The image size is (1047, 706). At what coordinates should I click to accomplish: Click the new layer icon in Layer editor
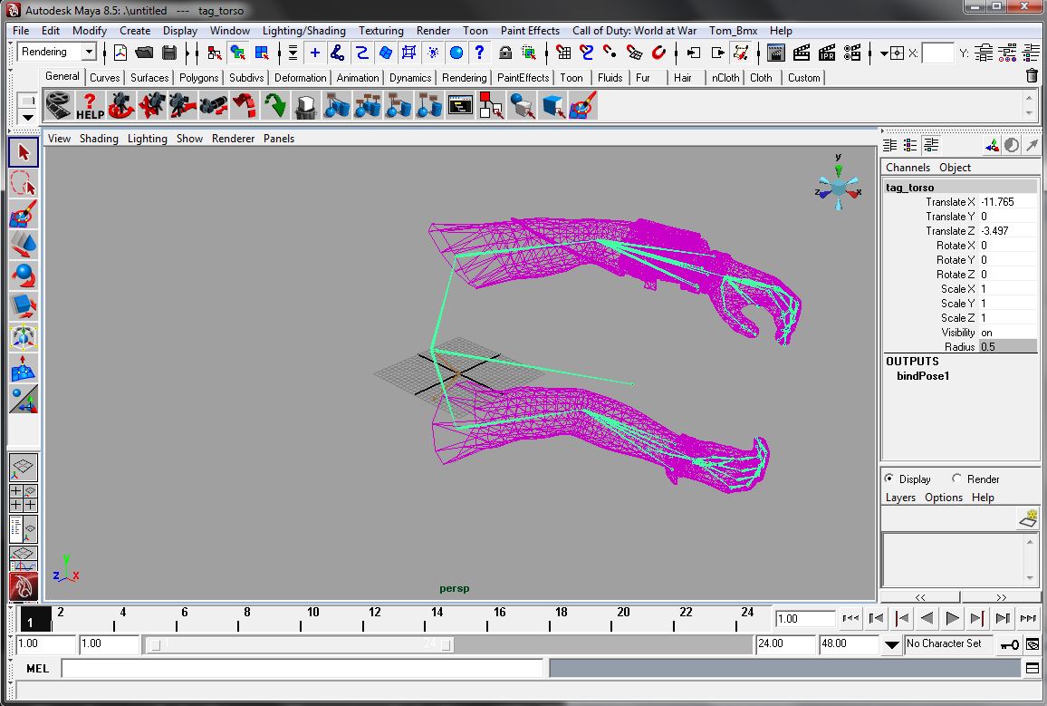[1028, 518]
